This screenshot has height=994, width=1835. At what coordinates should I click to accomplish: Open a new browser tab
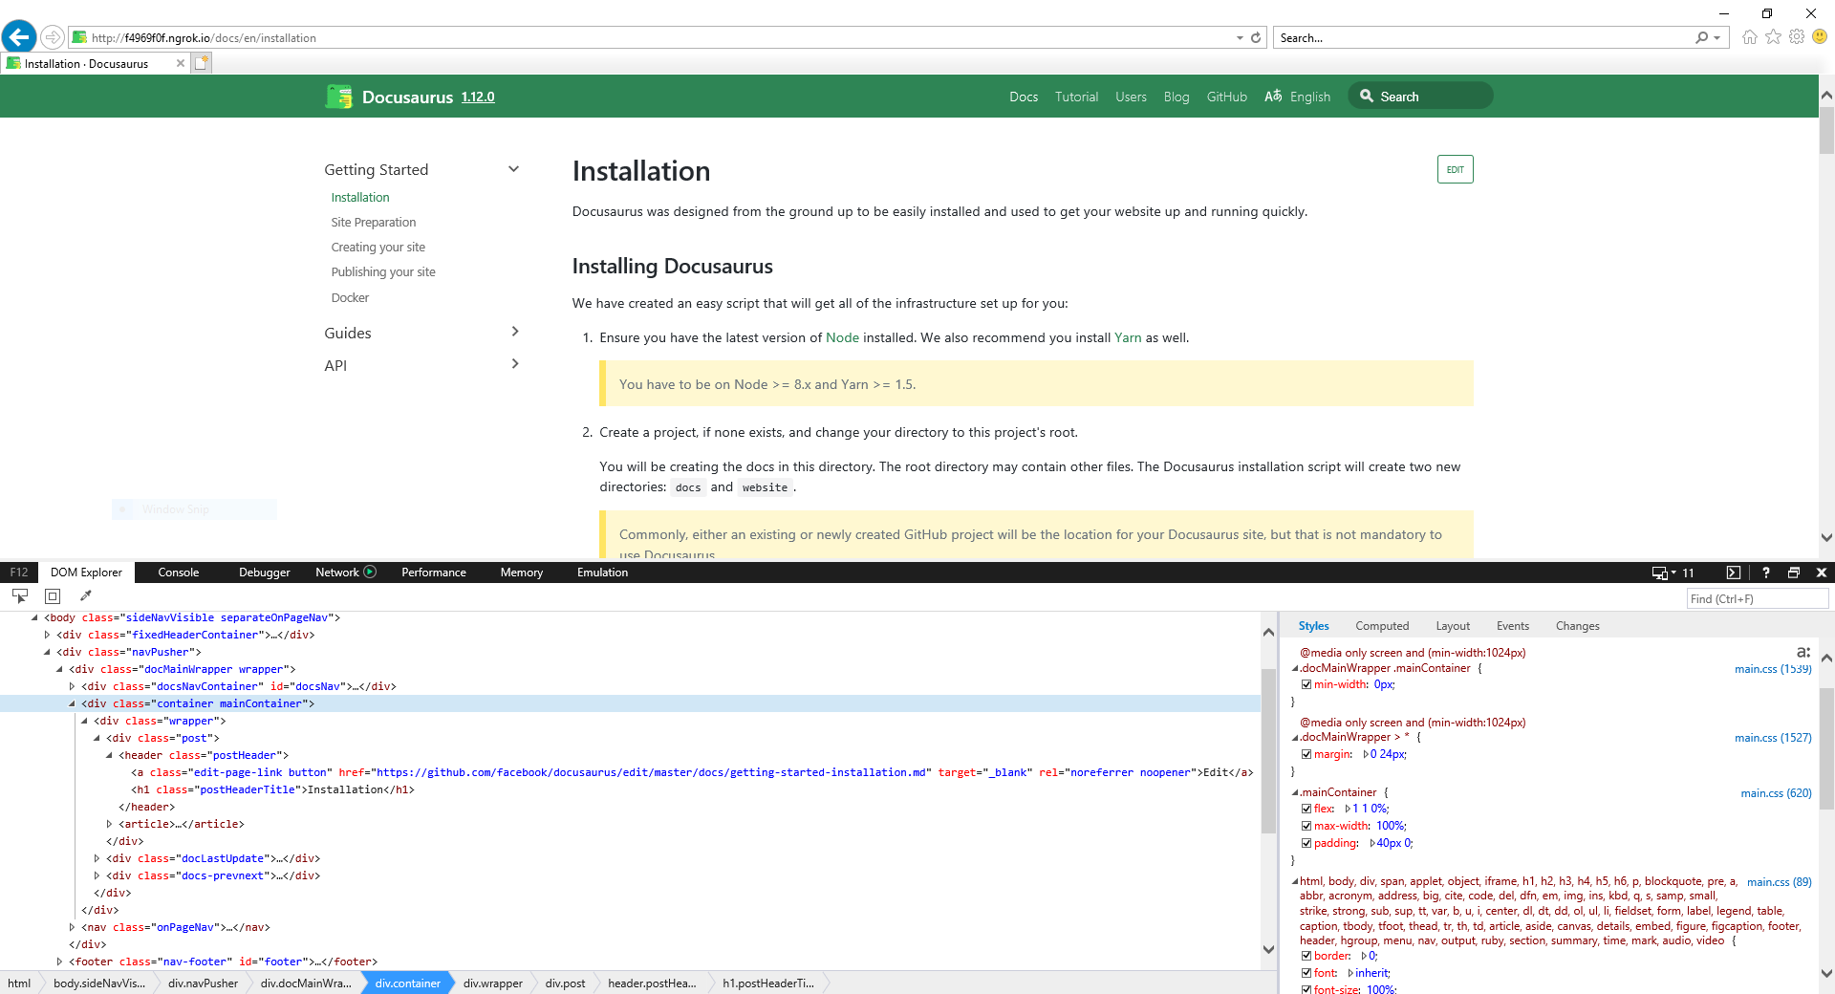click(202, 63)
